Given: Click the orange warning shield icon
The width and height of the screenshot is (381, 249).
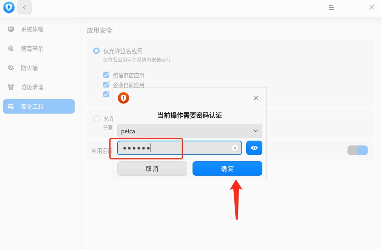Looking at the screenshot, I should click(x=124, y=98).
